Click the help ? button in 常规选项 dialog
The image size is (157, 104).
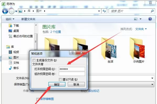coord(72,53)
